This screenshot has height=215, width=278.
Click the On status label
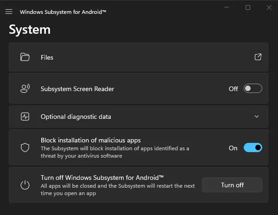(x=233, y=148)
